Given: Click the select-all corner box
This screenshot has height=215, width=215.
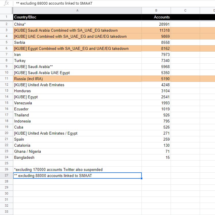Looking at the screenshot, I should coord(6,11).
